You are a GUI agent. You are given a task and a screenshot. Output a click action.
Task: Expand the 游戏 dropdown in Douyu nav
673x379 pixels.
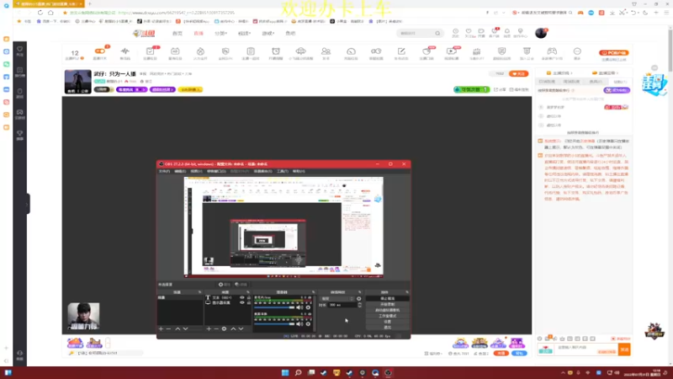point(268,33)
